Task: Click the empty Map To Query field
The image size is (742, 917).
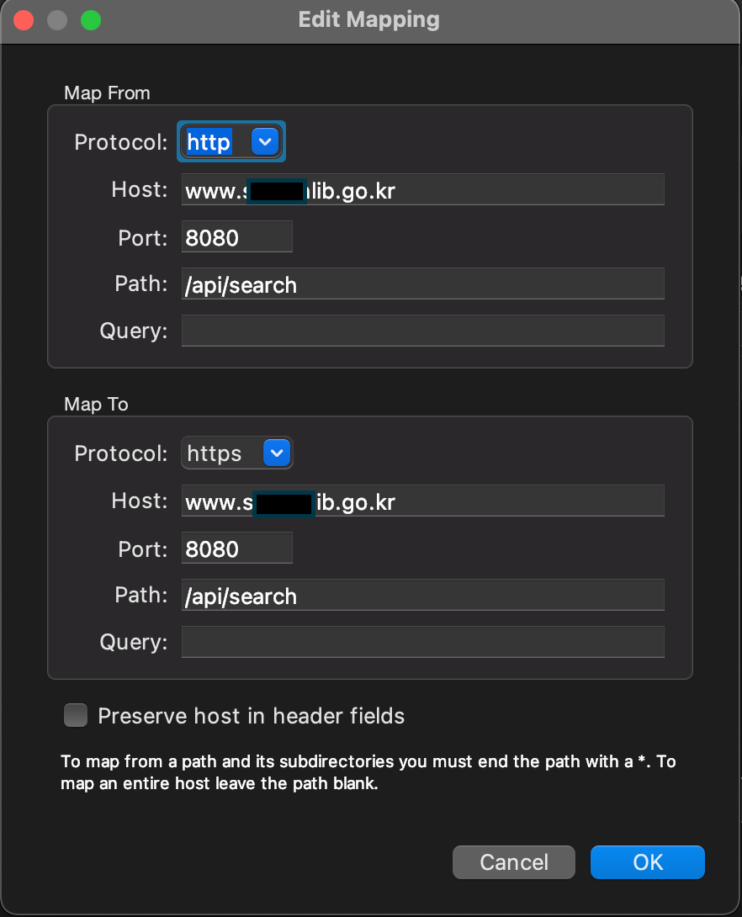Action: coord(423,642)
